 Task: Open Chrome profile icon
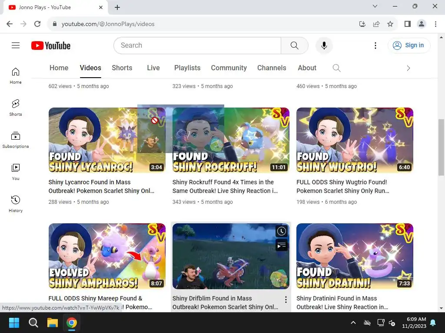click(422, 24)
